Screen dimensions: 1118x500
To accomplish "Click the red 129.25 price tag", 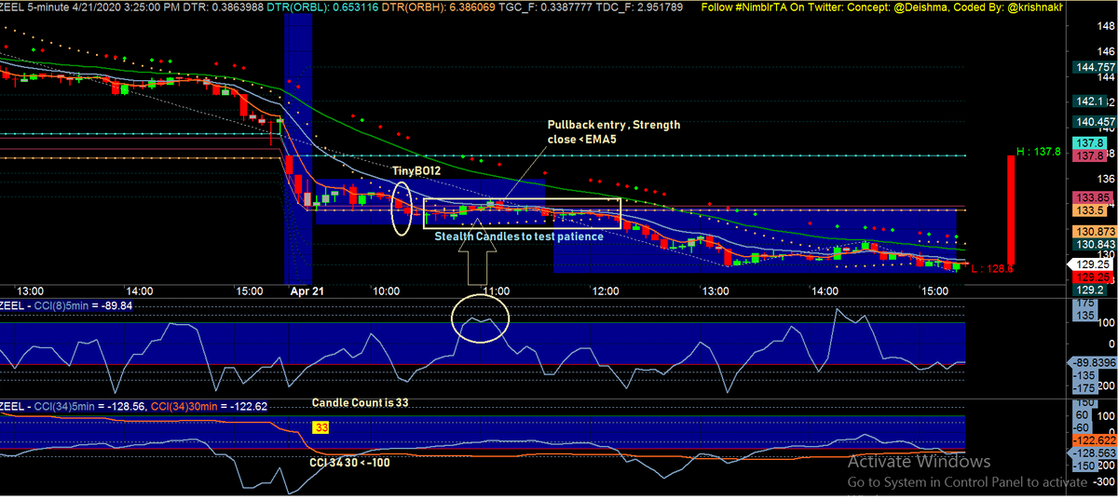I will click(1093, 277).
